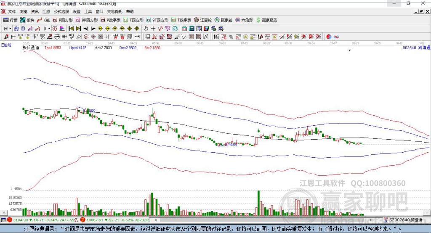This screenshot has height=233, width=431.
Task: Click the circled cross target tool
Action: (x=86, y=37)
